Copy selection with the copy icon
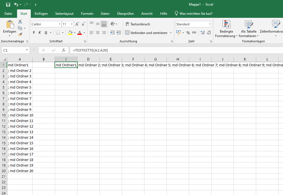This screenshot has width=283, height=195. (20, 28)
